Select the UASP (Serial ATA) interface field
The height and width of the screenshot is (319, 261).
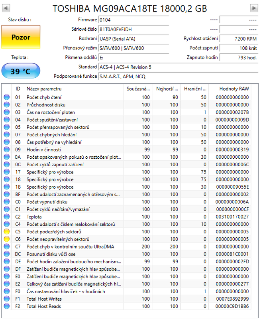coord(133,39)
